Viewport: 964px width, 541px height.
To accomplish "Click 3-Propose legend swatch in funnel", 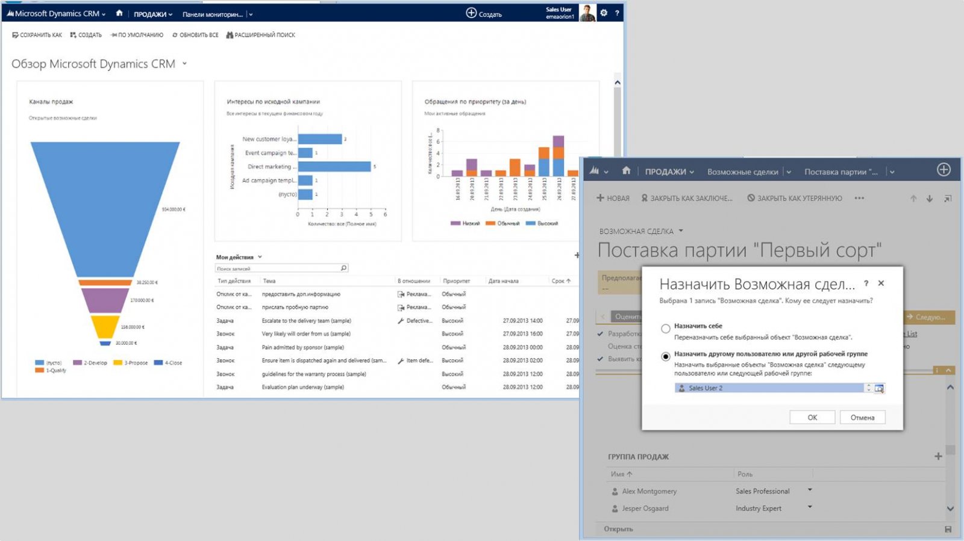I will click(x=118, y=362).
